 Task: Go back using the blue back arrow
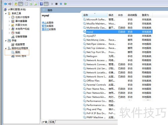point(5,4)
